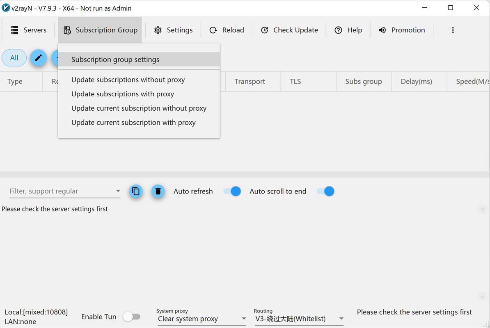
Task: Select Subscription group settings
Action: pos(139,59)
